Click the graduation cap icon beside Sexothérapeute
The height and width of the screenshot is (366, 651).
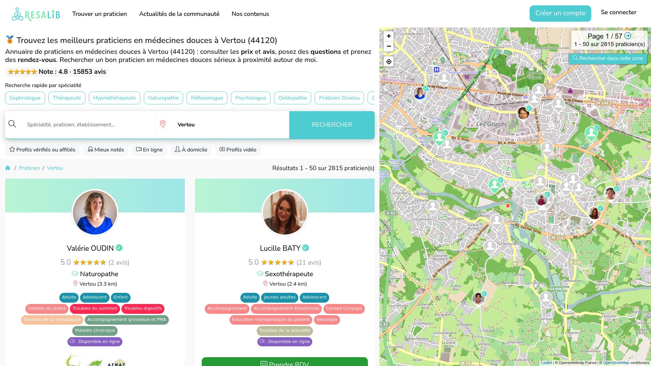coord(259,274)
